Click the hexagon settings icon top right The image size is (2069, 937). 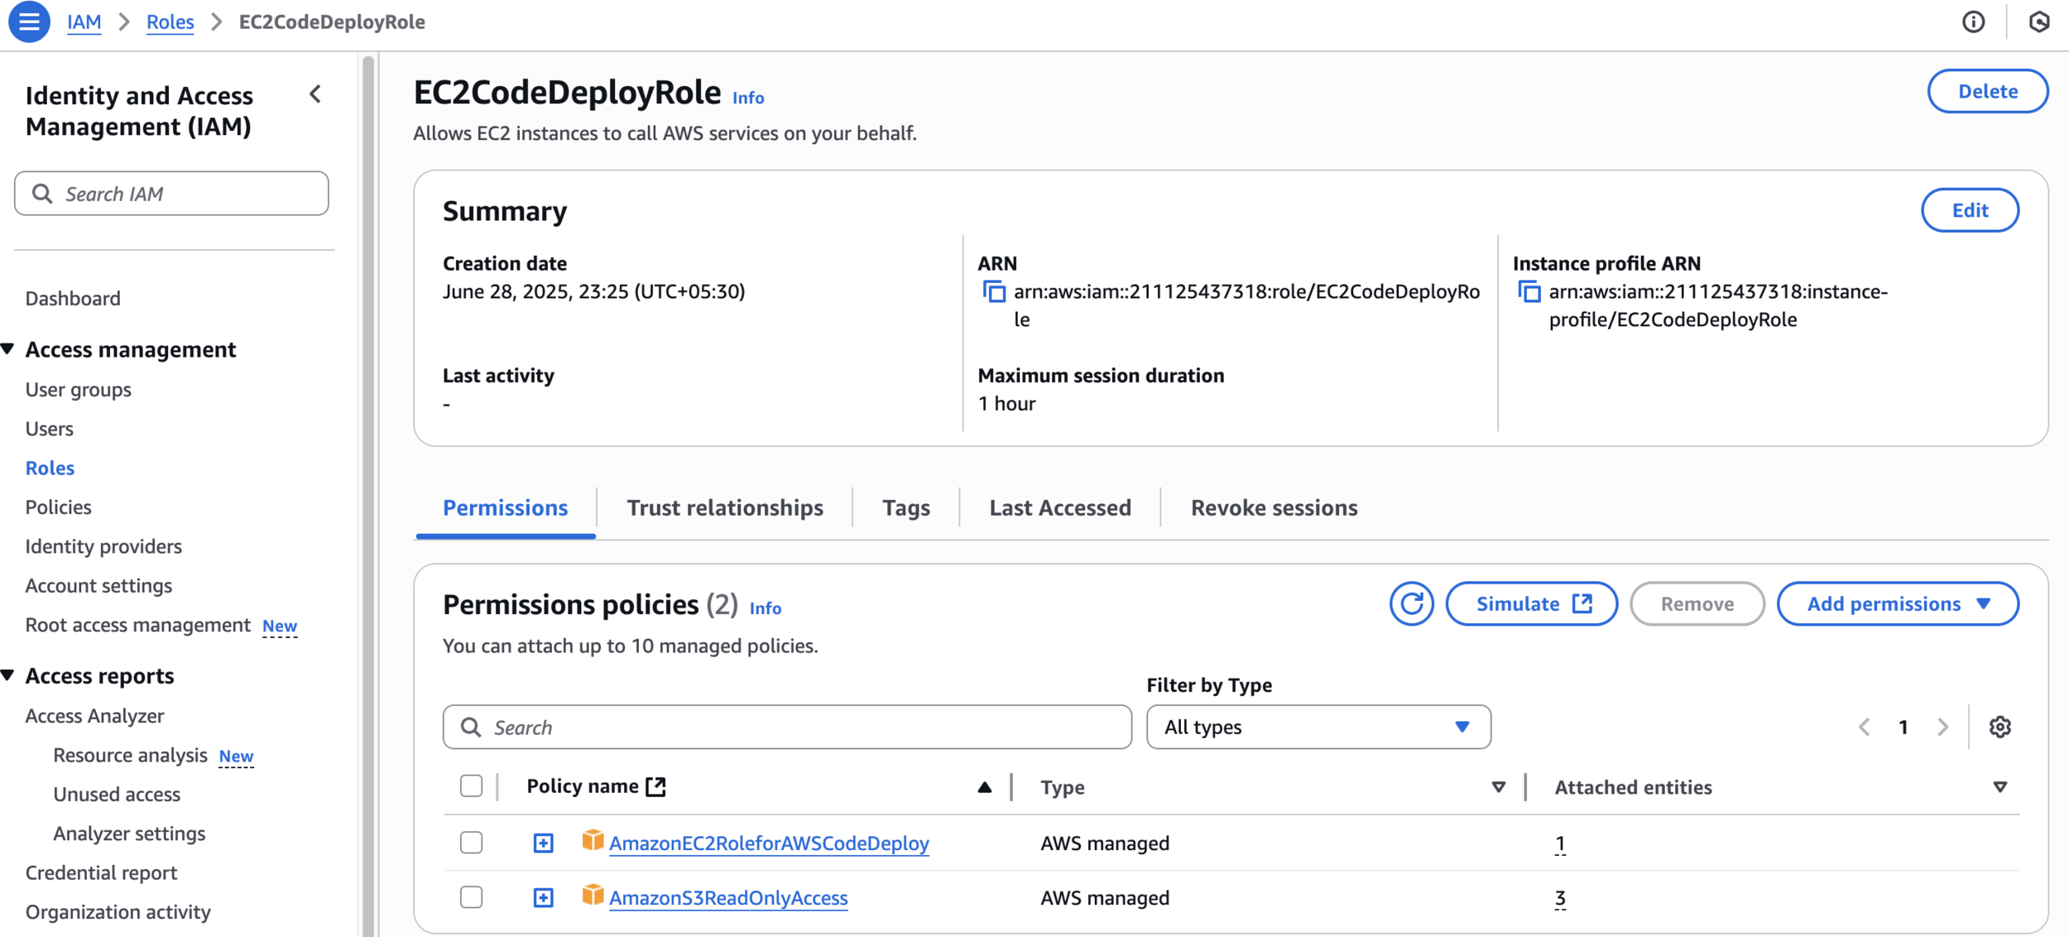click(2038, 22)
